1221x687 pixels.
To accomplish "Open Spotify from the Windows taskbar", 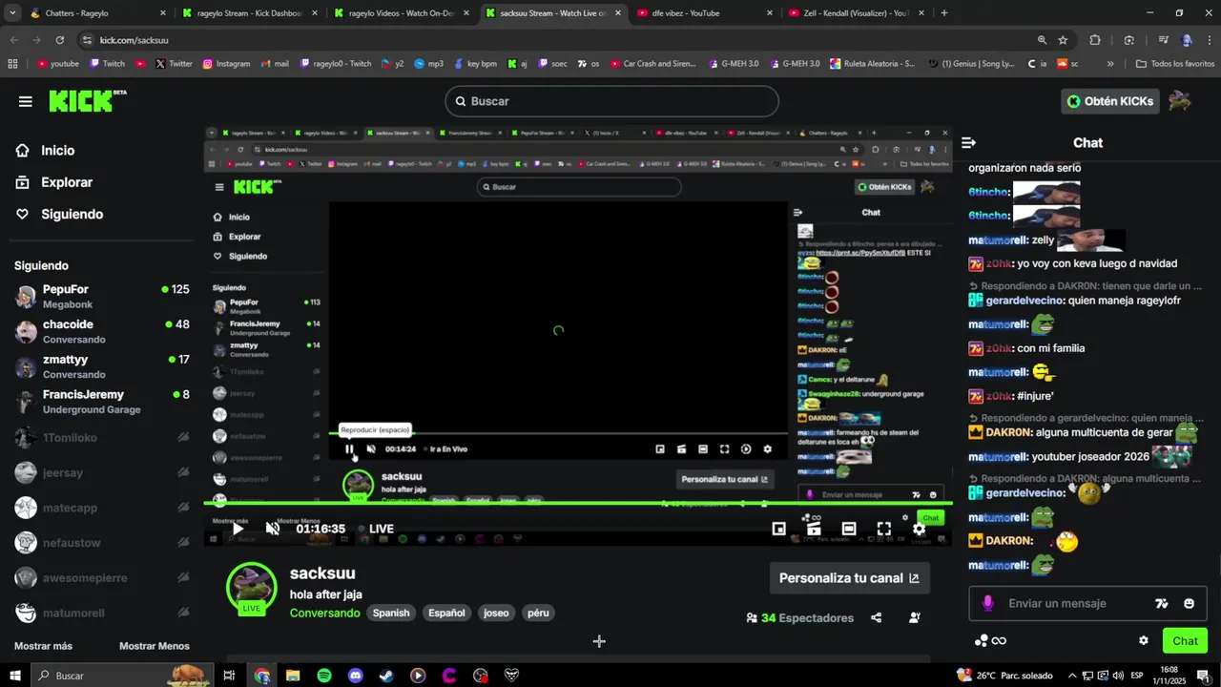I will [x=324, y=676].
